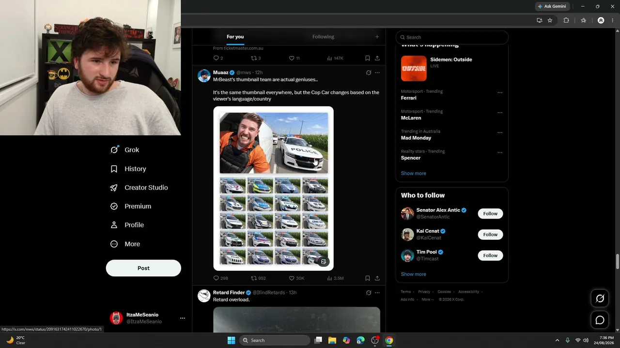Share the Muaaz tweet
This screenshot has height=348, width=620.
point(377,278)
